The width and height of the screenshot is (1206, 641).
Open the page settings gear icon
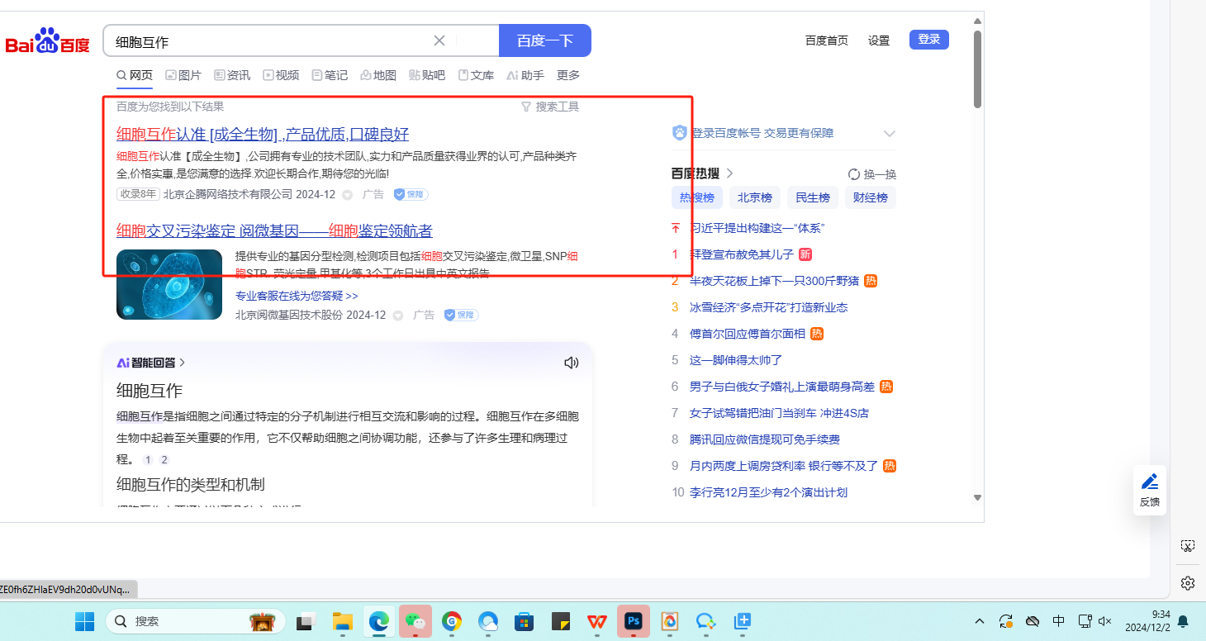point(1187,582)
